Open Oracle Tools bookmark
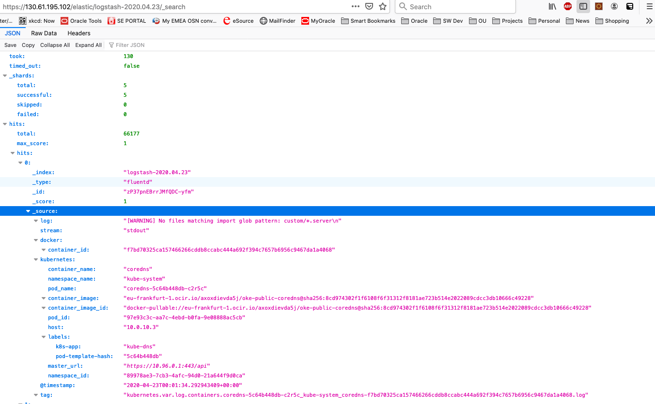 [81, 21]
